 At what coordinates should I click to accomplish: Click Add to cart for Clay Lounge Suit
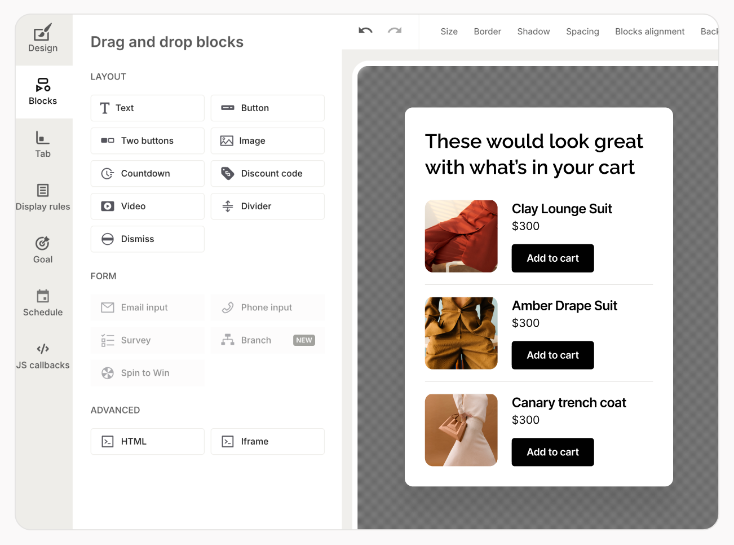coord(552,258)
